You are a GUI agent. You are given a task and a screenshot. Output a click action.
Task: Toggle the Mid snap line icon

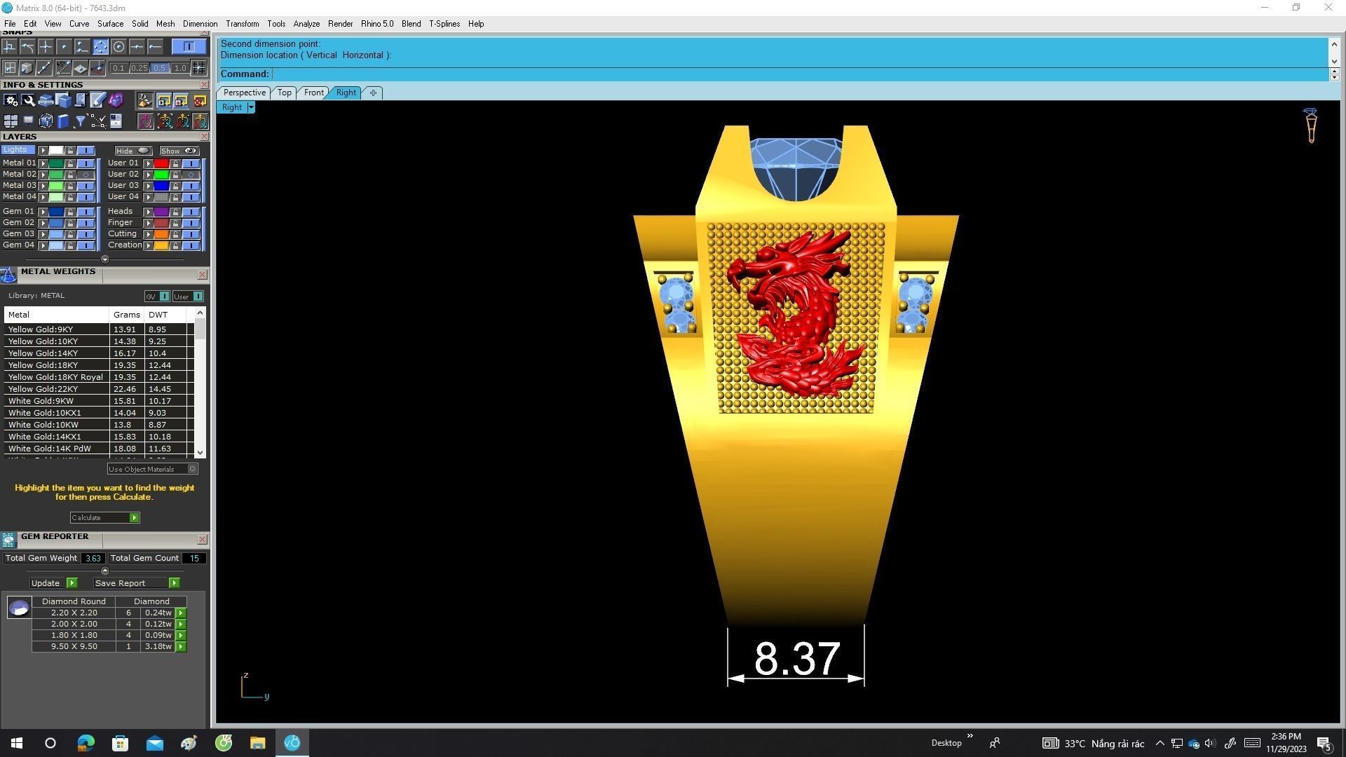point(137,47)
